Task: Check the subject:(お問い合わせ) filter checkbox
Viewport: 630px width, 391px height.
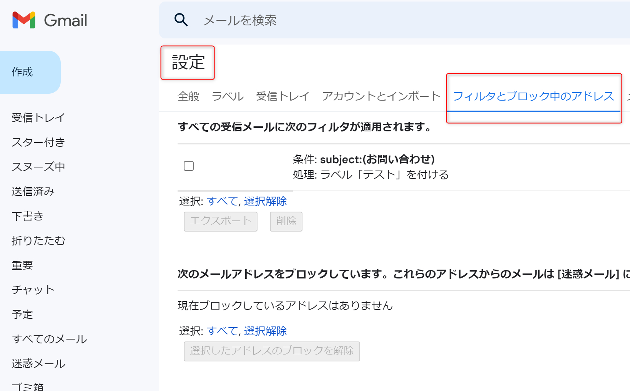Action: [x=189, y=166]
